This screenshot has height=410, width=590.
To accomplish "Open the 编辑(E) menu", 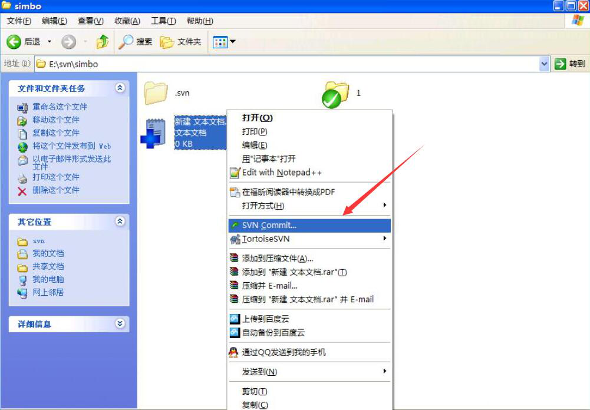I will 55,21.
